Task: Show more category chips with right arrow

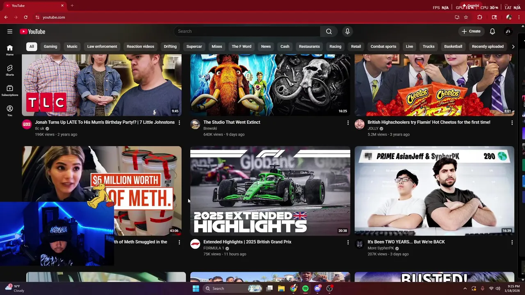Action: pyautogui.click(x=513, y=47)
